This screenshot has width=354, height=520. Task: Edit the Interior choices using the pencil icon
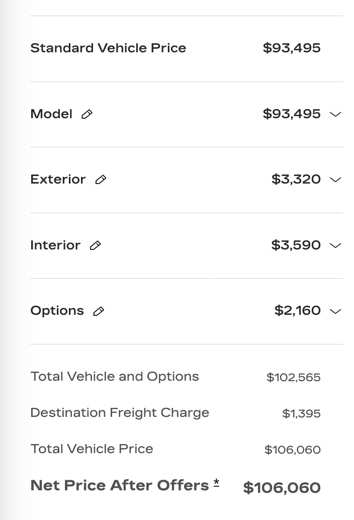point(96,245)
